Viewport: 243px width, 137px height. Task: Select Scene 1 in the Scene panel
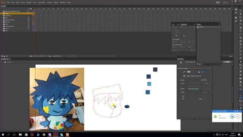(208, 27)
